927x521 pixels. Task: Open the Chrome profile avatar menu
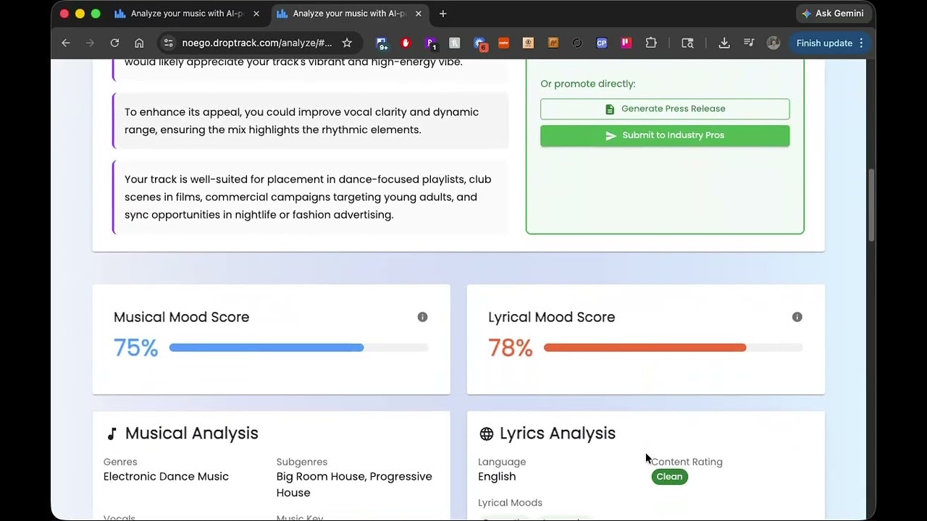(x=773, y=43)
